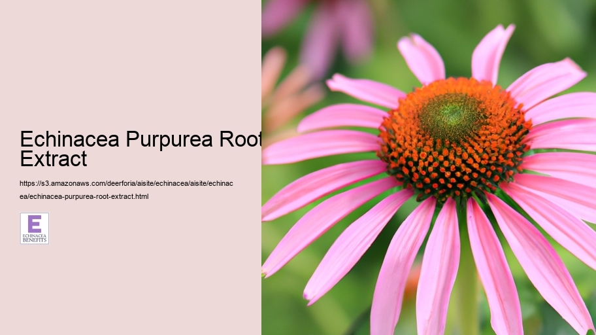Open the amazonaws echinacea-purpurea-root-extract URL link
The width and height of the screenshot is (596, 335).
(126, 190)
